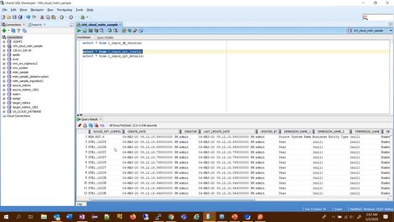
Task: Click the SQL History icon
Action: [141, 30]
